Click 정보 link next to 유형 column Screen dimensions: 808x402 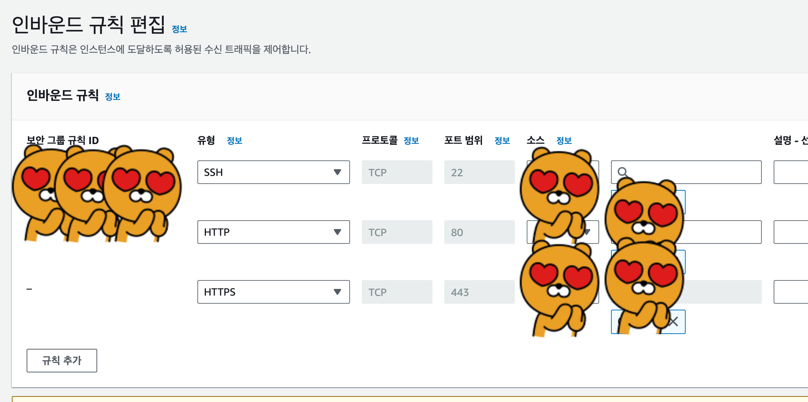234,141
